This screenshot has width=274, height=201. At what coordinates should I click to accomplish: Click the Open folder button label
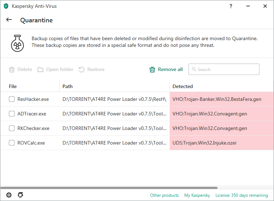pyautogui.click(x=60, y=69)
